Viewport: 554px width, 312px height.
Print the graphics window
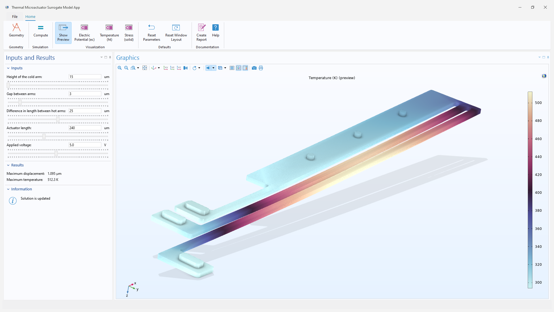coord(261,68)
